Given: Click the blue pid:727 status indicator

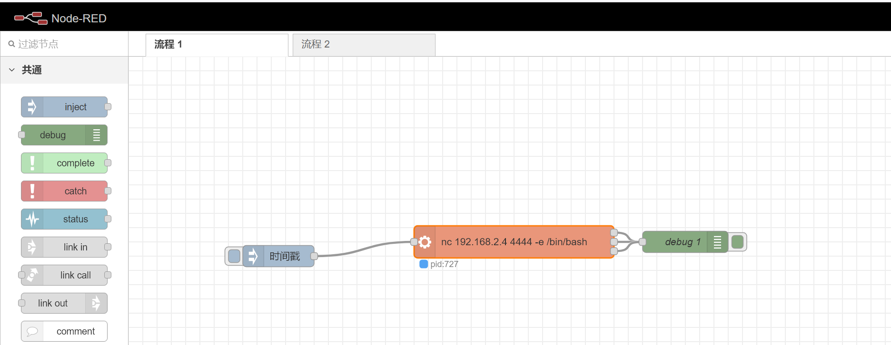Looking at the screenshot, I should (x=424, y=264).
